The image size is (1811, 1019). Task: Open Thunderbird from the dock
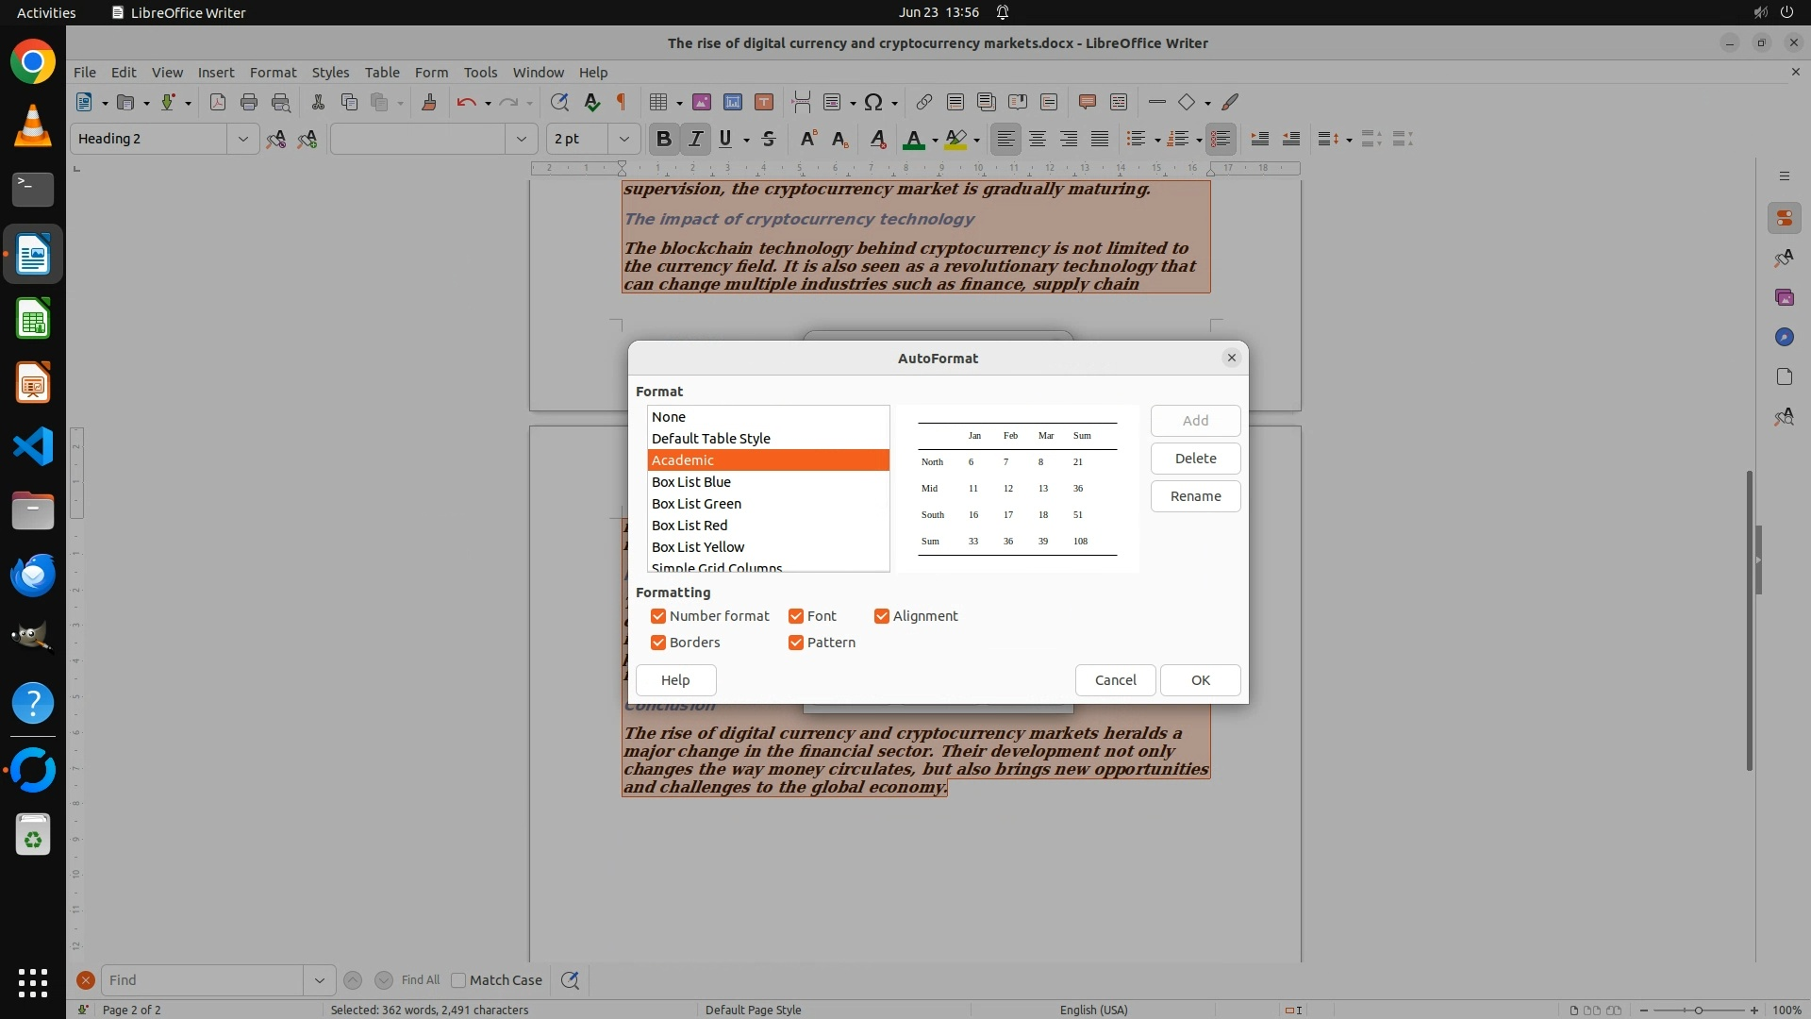click(x=33, y=575)
